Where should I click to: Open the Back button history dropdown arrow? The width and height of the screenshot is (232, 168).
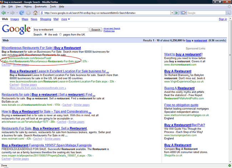pos(8,13)
